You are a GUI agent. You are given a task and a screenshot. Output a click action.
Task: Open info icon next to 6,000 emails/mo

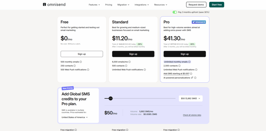coord(130,62)
